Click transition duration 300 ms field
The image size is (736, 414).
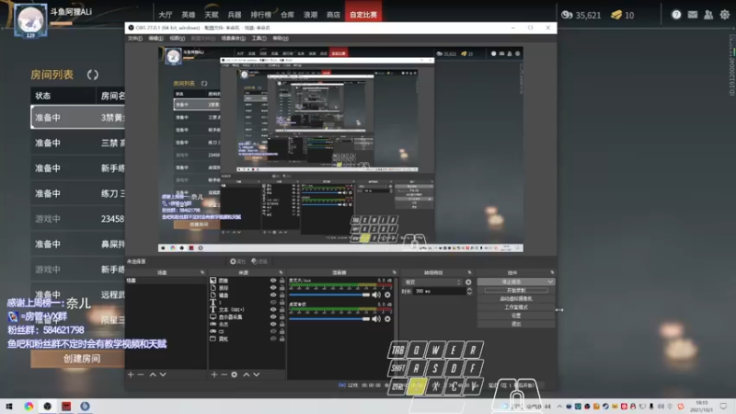coord(440,292)
